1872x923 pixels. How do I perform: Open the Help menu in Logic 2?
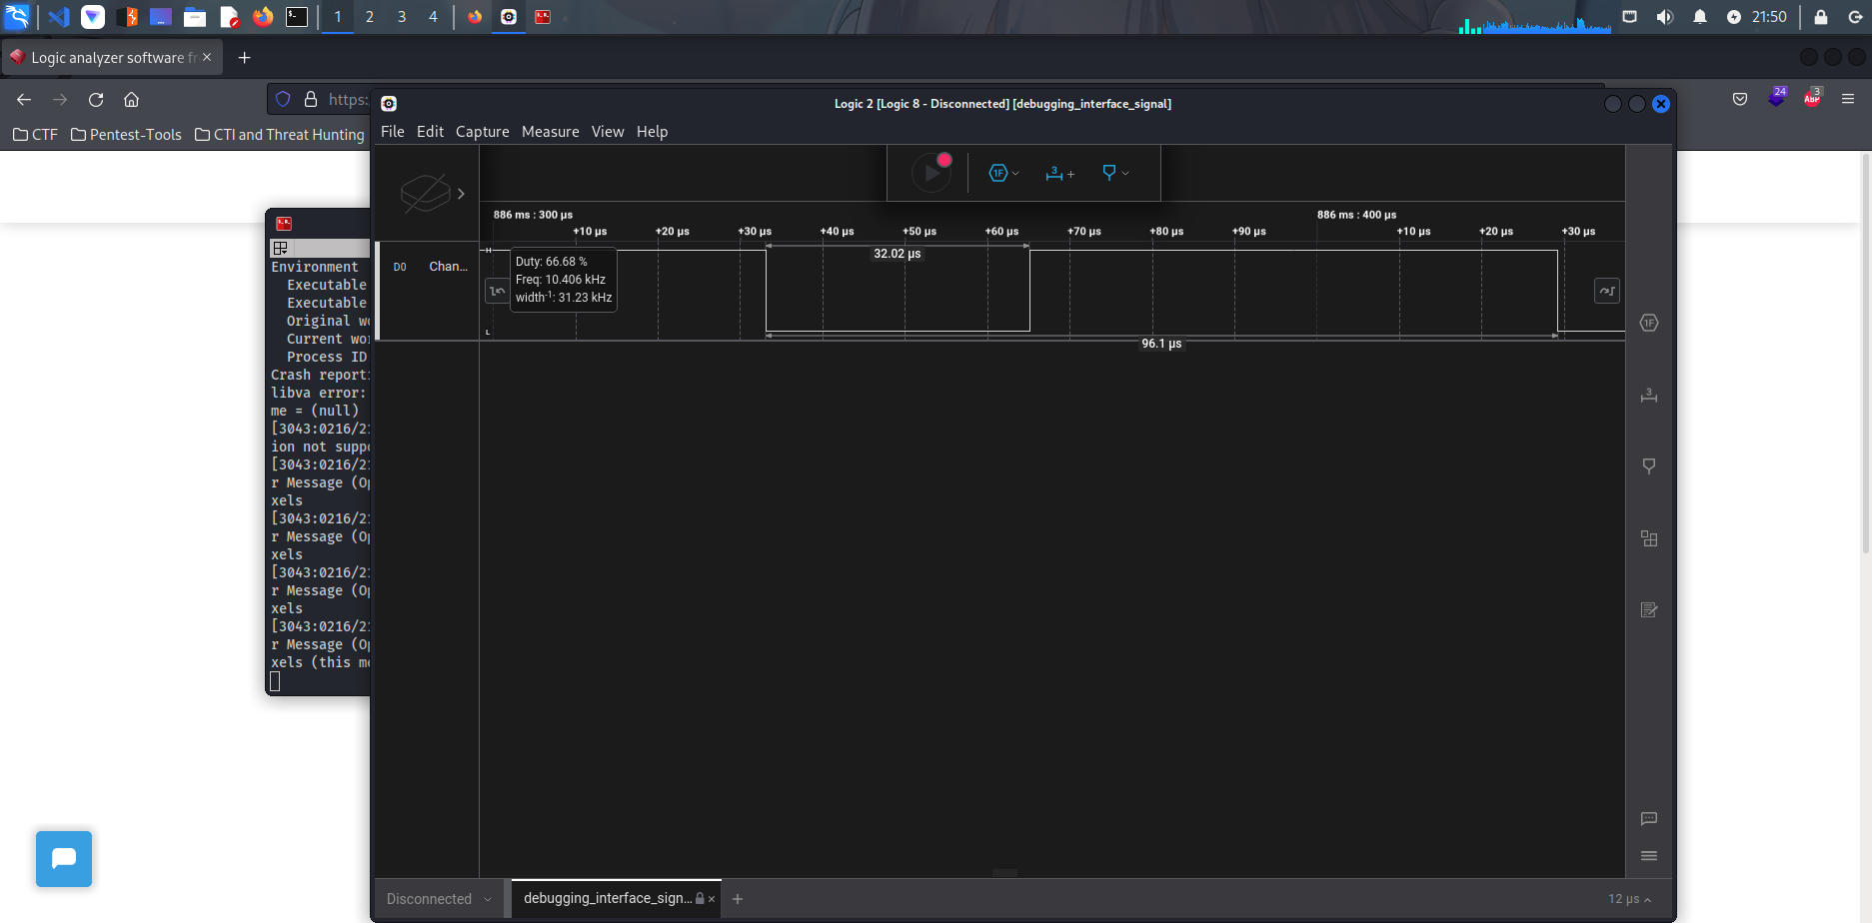652,132
